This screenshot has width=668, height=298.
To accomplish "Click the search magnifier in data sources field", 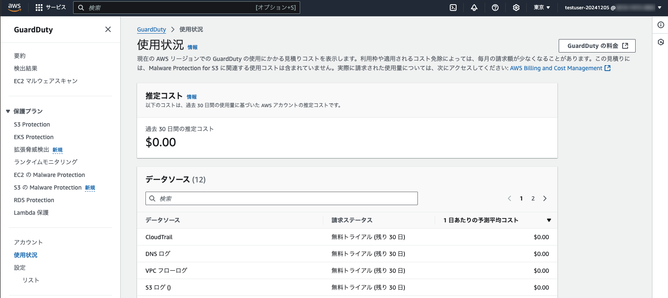I will click(153, 198).
